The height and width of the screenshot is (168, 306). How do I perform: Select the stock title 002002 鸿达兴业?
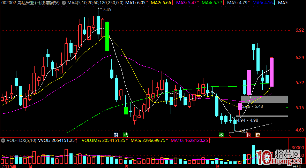[17, 3]
